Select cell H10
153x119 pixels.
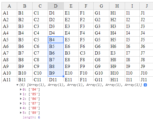point(117,73)
